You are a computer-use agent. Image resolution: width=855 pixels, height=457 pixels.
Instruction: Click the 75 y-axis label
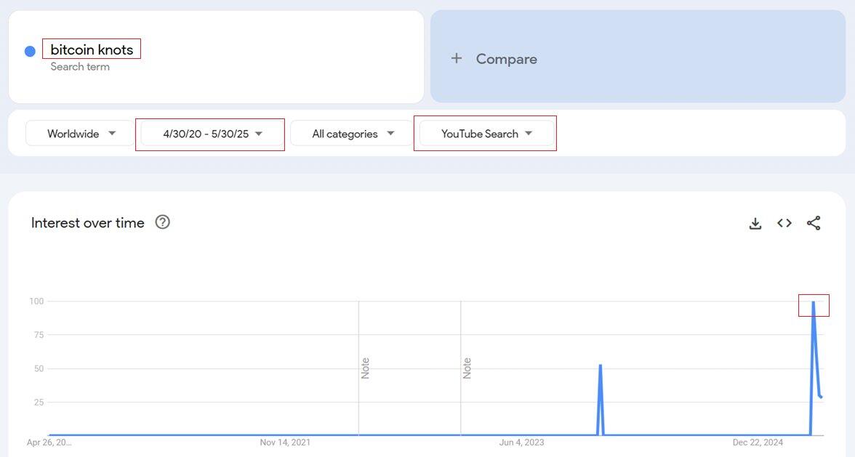pyautogui.click(x=39, y=335)
